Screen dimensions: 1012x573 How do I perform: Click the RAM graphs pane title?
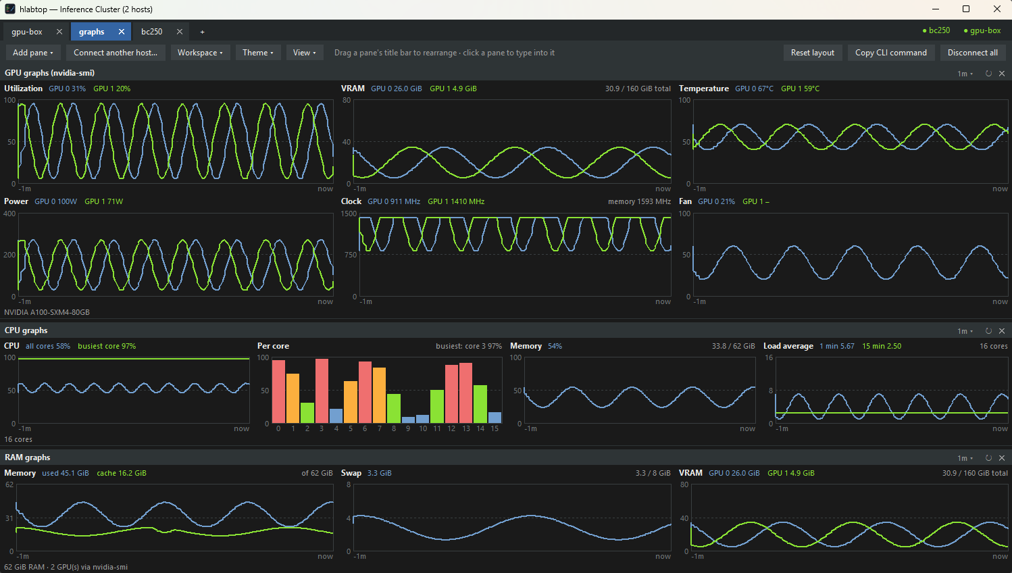[x=28, y=457]
